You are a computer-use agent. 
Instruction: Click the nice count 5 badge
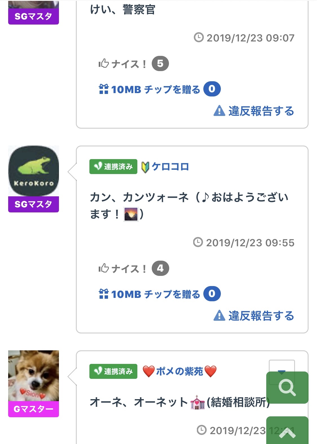(160, 64)
